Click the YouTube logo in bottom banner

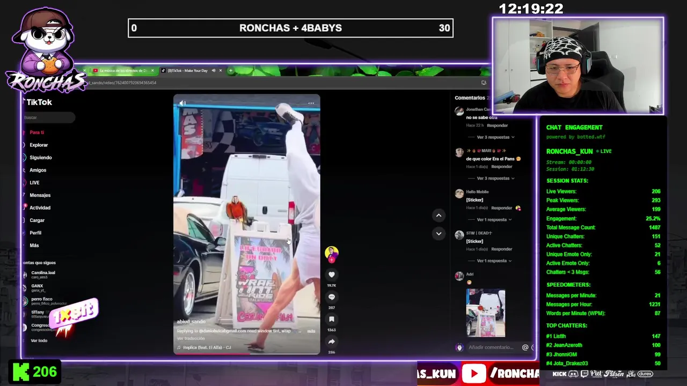[x=474, y=374]
